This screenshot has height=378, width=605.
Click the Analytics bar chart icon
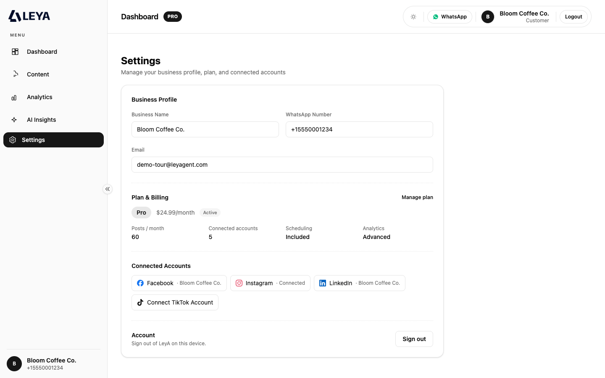[x=14, y=97]
